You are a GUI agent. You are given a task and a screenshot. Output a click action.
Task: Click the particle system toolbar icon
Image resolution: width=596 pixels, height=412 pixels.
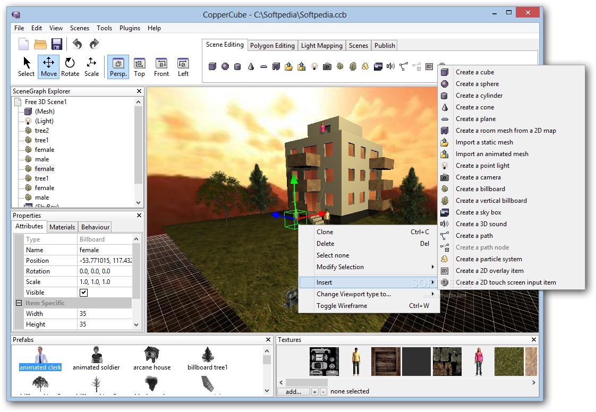point(365,66)
